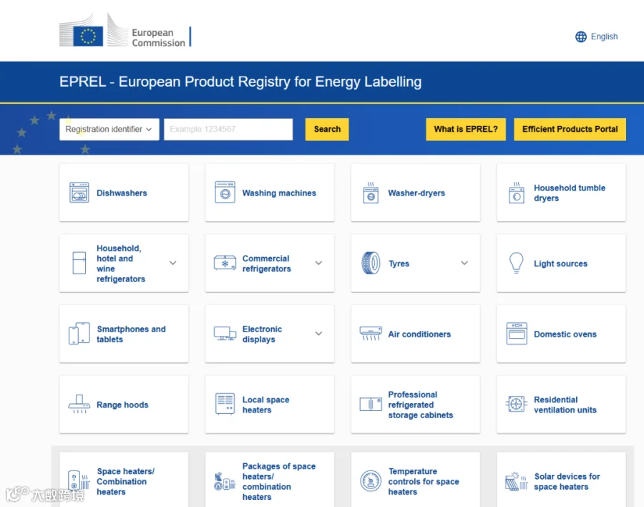Image resolution: width=644 pixels, height=507 pixels.
Task: Click the Residential ventilation units fan icon
Action: click(x=516, y=404)
